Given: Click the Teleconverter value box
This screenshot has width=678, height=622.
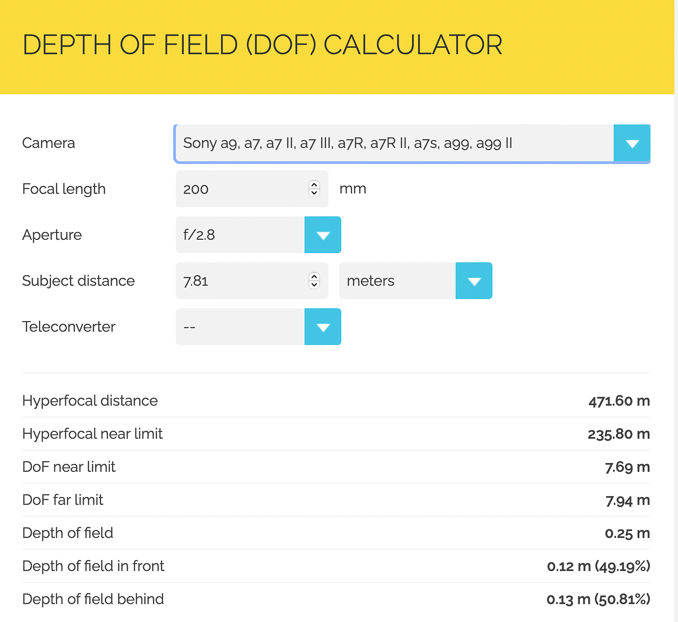Looking at the screenshot, I should click(240, 327).
